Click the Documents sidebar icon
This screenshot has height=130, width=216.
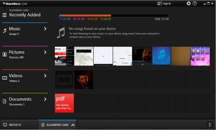5,101
